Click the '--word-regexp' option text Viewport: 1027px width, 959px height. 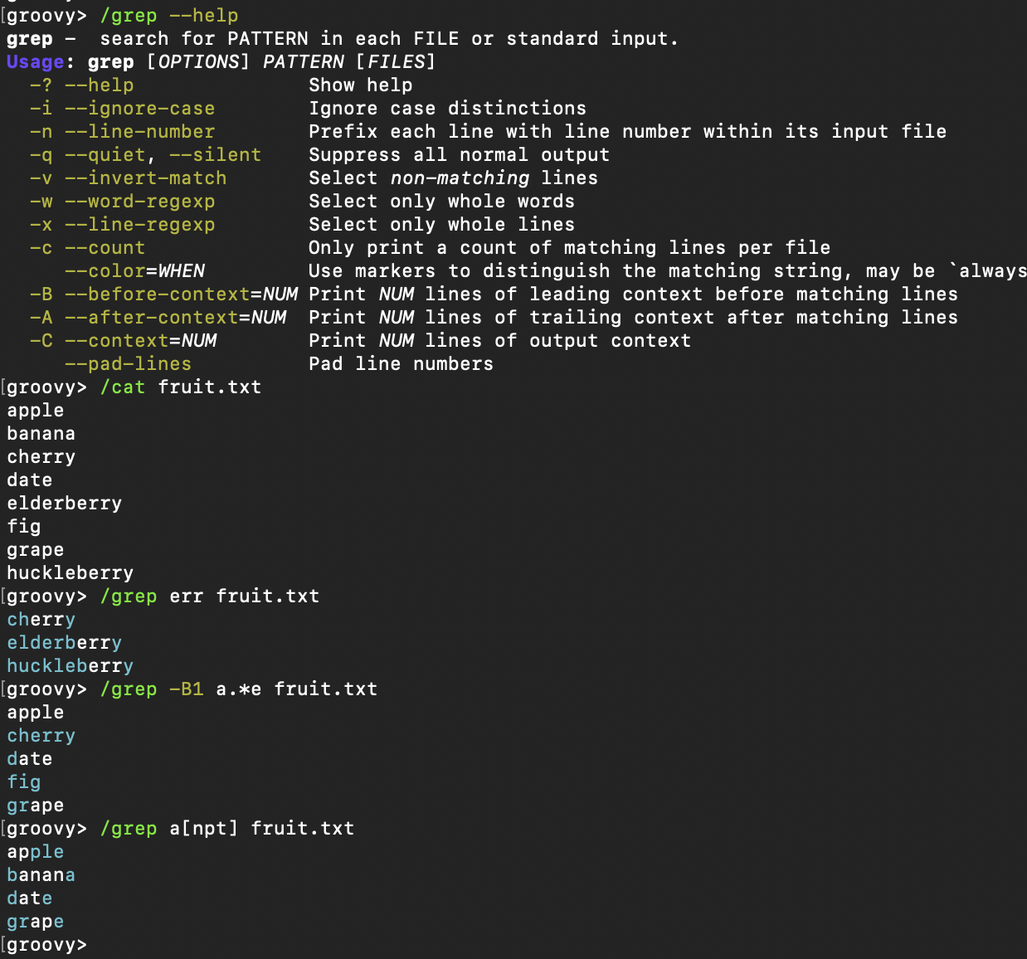pyautogui.click(x=139, y=202)
